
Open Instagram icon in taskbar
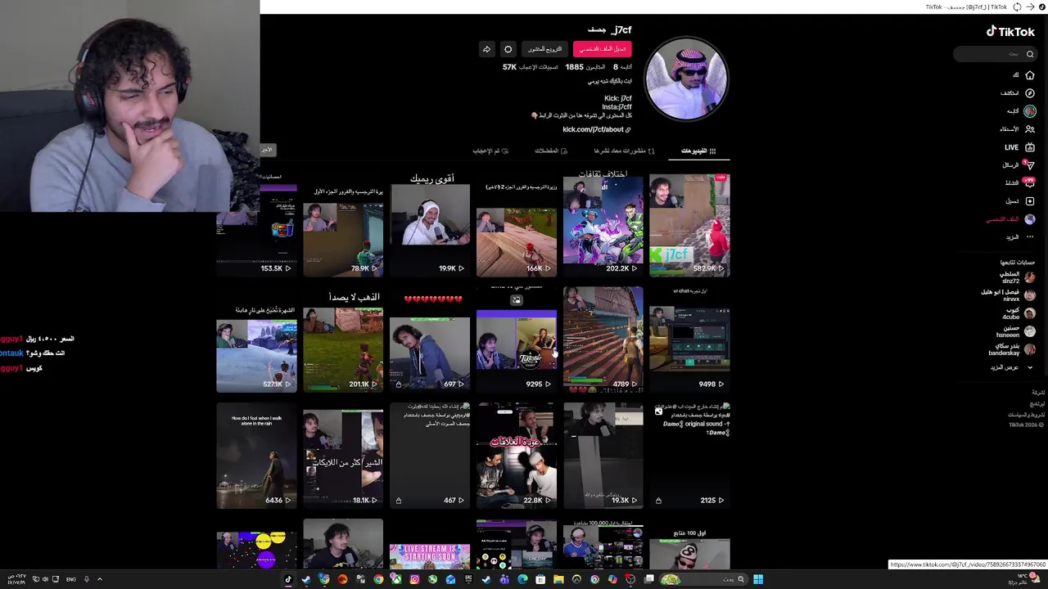point(414,579)
